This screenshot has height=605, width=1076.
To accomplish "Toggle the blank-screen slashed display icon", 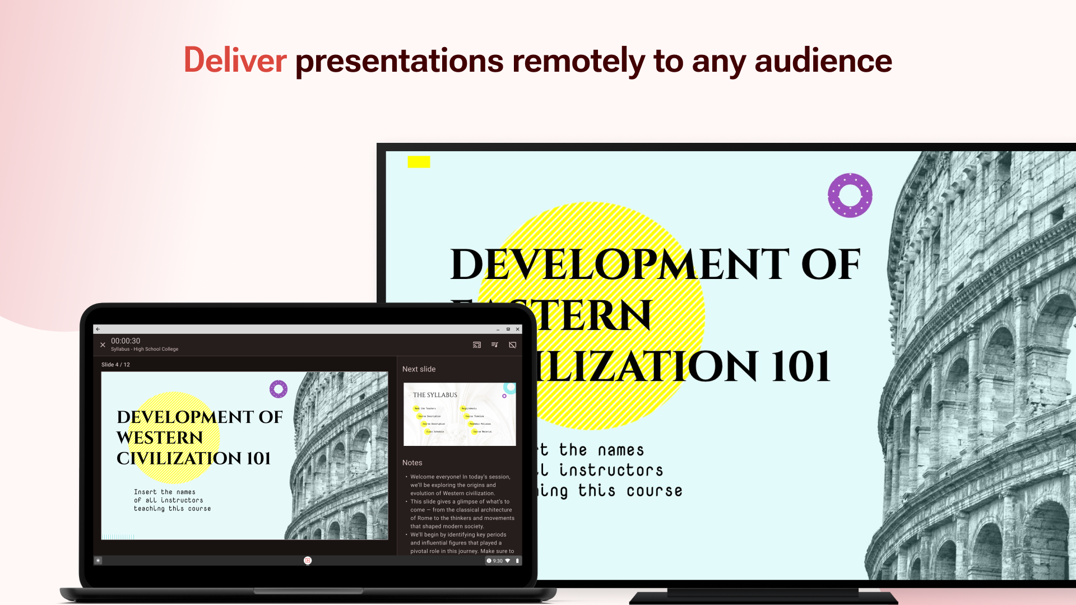I will point(512,345).
